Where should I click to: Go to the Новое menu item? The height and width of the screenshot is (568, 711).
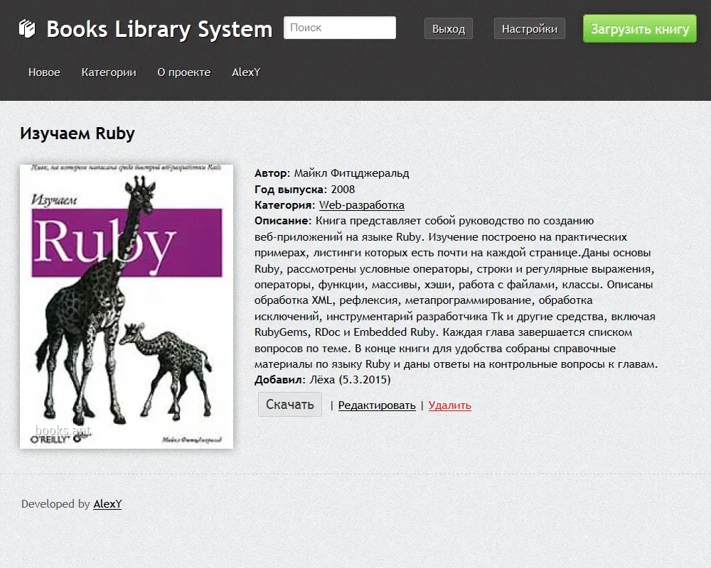[44, 72]
